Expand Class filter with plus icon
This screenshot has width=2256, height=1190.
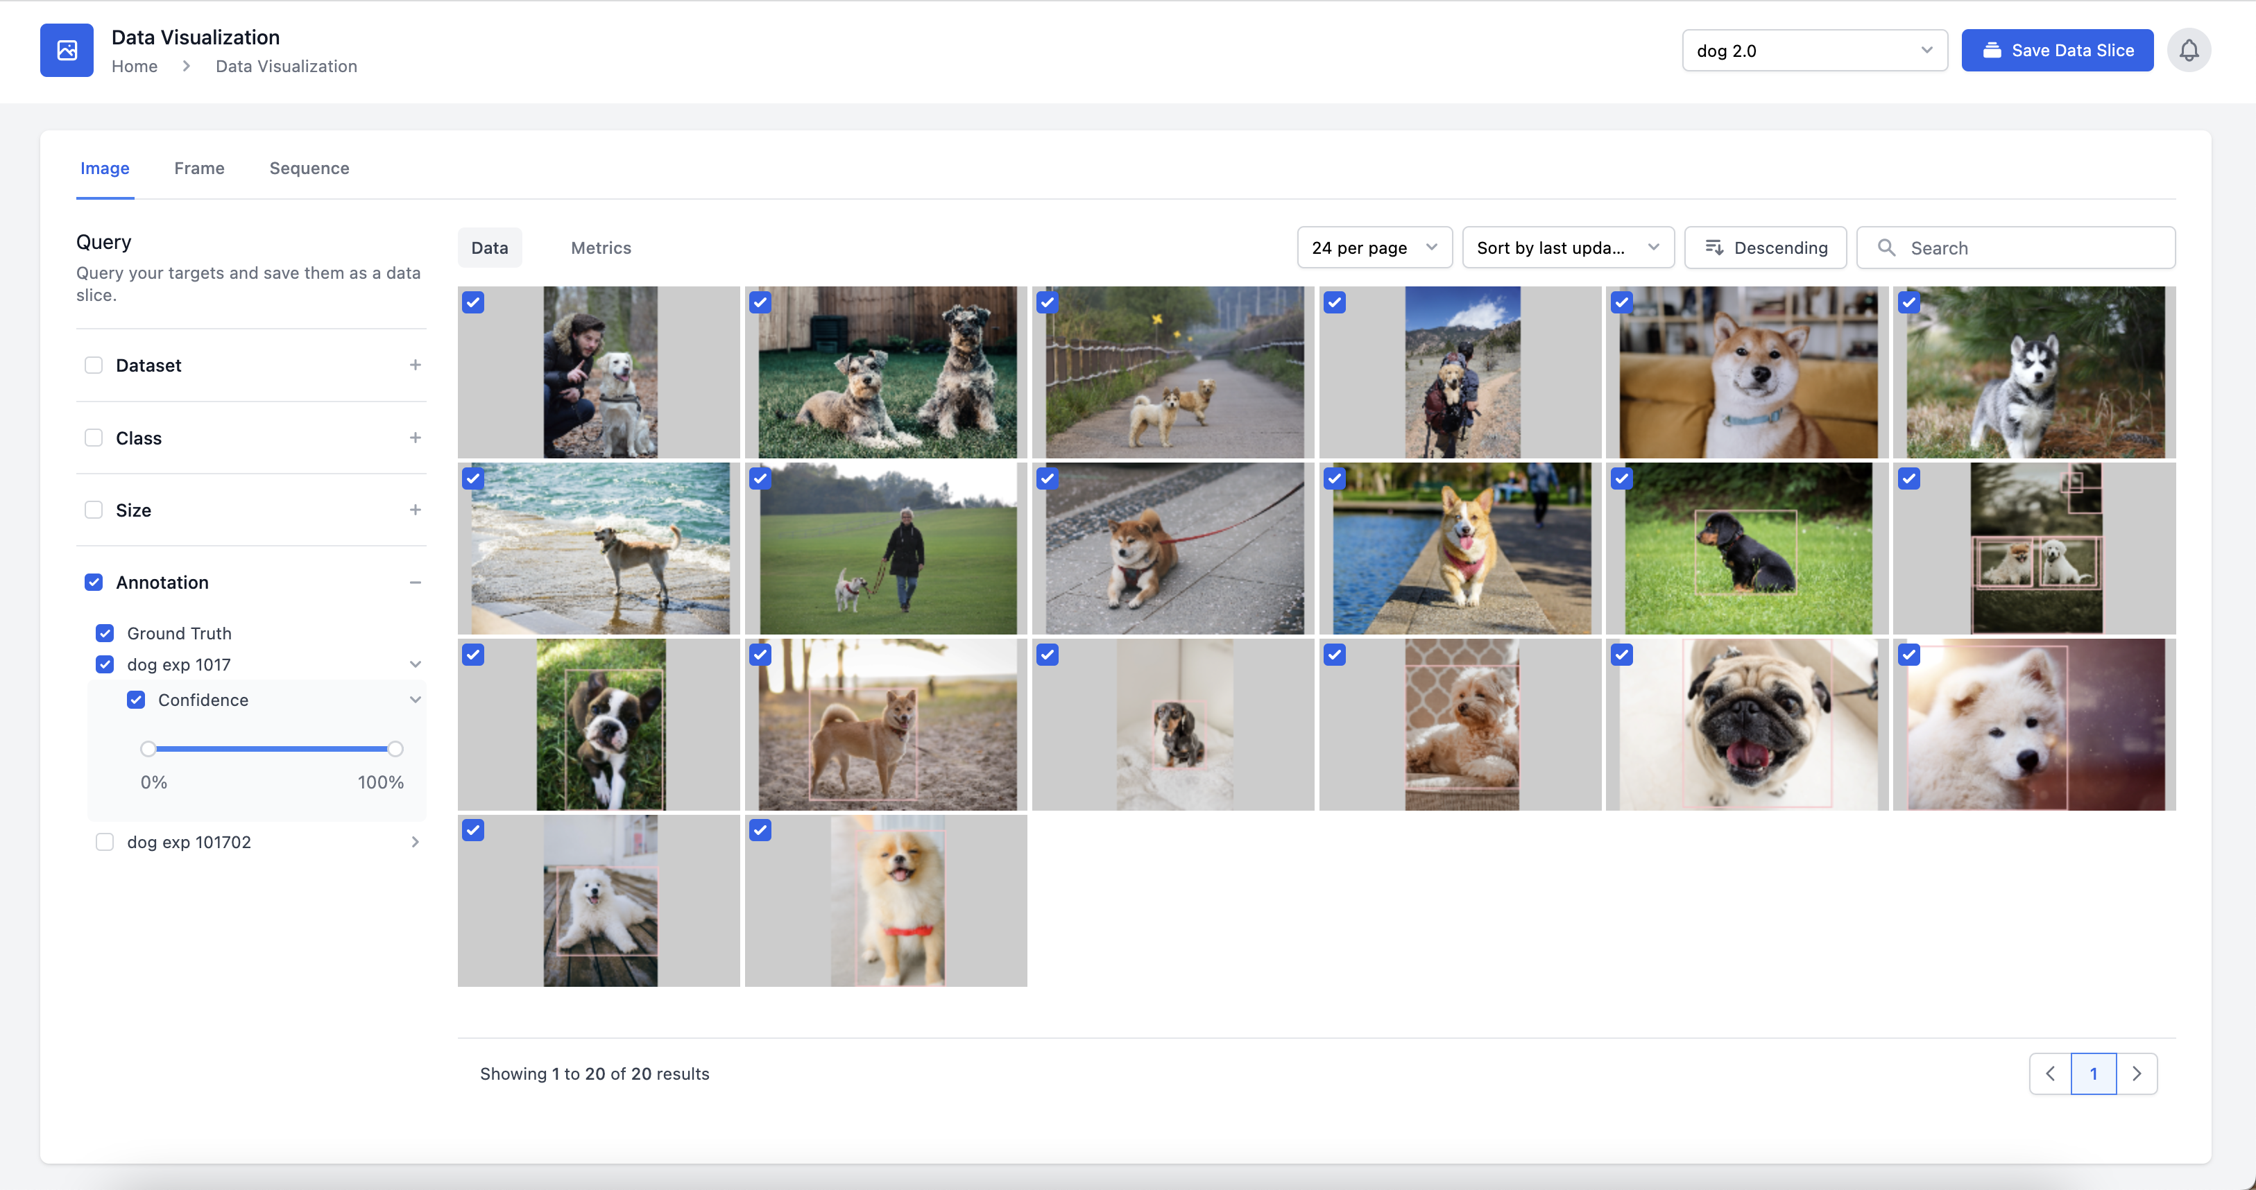click(x=415, y=438)
